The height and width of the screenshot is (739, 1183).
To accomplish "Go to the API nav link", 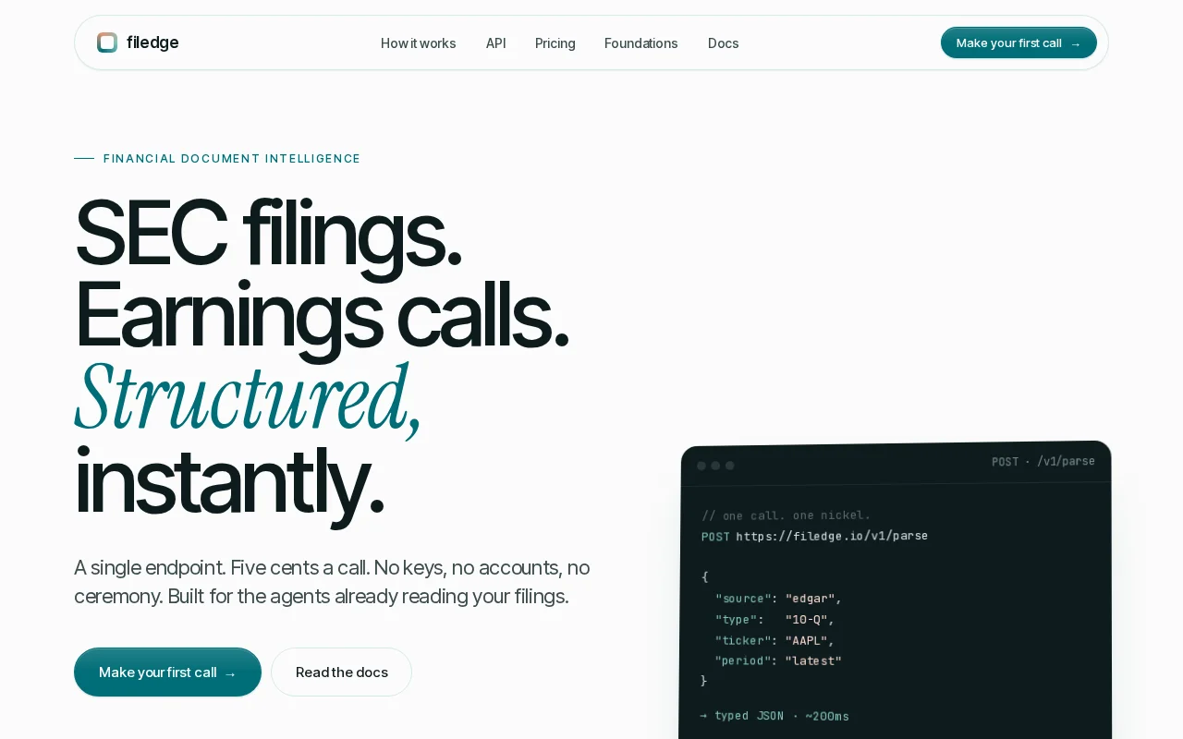I will pyautogui.click(x=496, y=43).
